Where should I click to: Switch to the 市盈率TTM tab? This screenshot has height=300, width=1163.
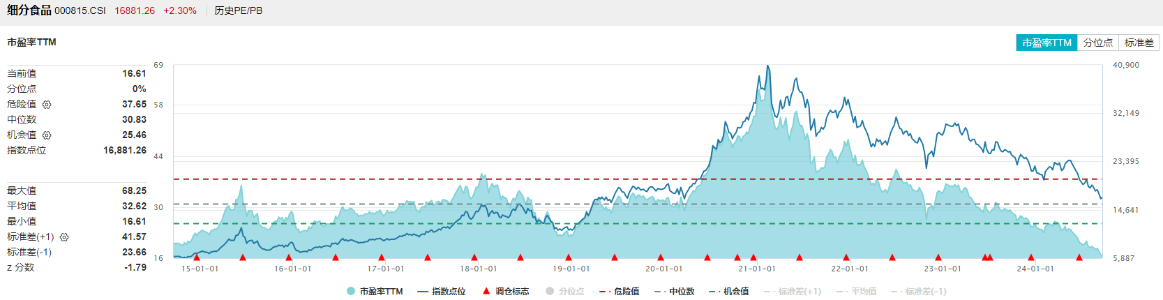click(x=1046, y=43)
